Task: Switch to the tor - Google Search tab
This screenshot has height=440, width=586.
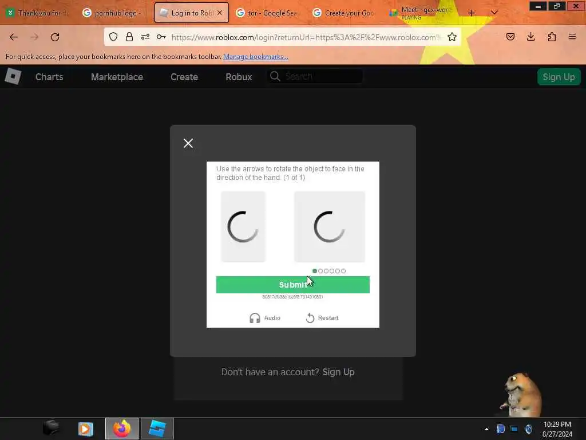Action: click(x=268, y=13)
